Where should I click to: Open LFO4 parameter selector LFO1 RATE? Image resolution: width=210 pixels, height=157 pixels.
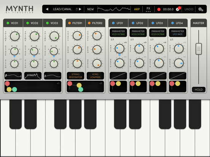point(178,33)
